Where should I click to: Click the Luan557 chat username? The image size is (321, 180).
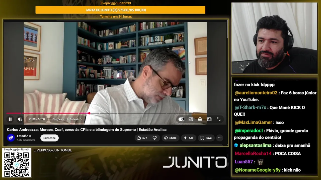tap(244, 162)
